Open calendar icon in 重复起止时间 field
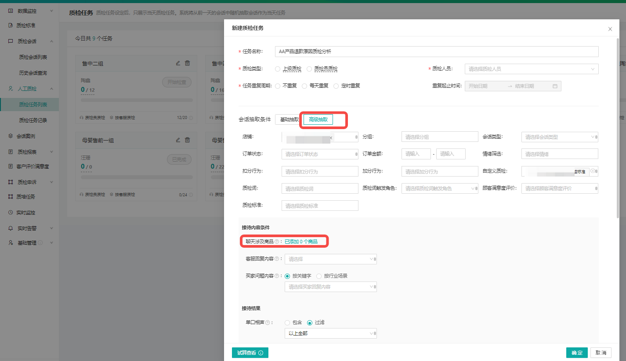This screenshot has height=361, width=626. click(555, 86)
